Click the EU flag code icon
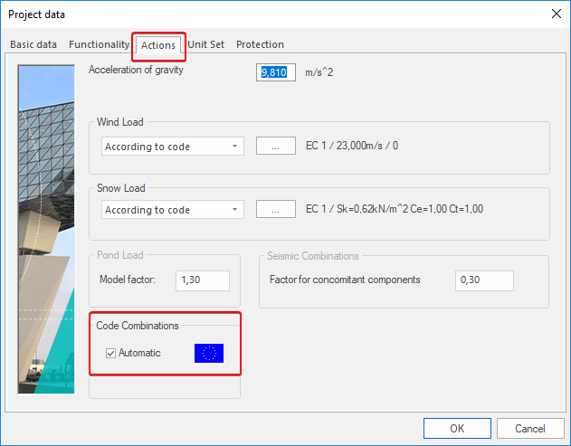Screen dimensions: 571x446 coord(209,353)
